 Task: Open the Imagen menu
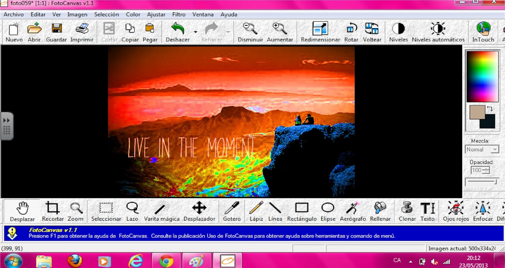pyautogui.click(x=77, y=15)
